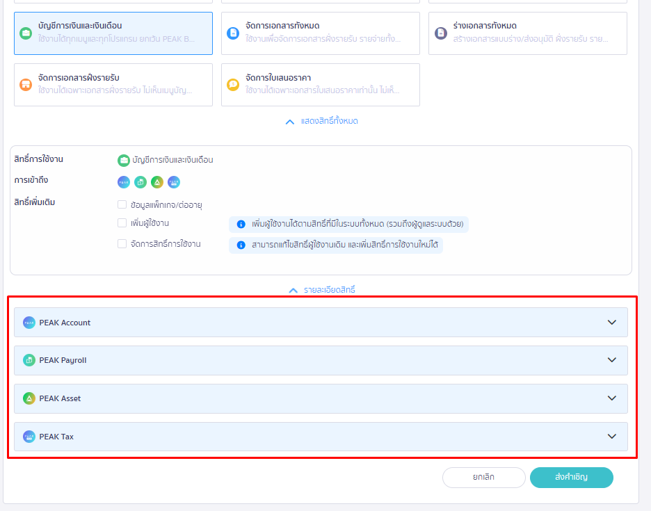Image resolution: width=651 pixels, height=511 pixels.
Task: Click info icon beside จัดการสิทธิ์การใช้งาน description
Action: pyautogui.click(x=241, y=245)
